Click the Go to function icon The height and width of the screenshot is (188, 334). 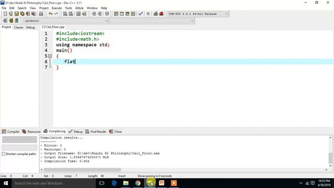pyautogui.click(x=78, y=14)
